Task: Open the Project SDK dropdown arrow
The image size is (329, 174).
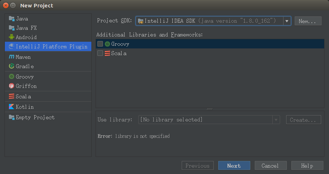Action: click(x=286, y=21)
